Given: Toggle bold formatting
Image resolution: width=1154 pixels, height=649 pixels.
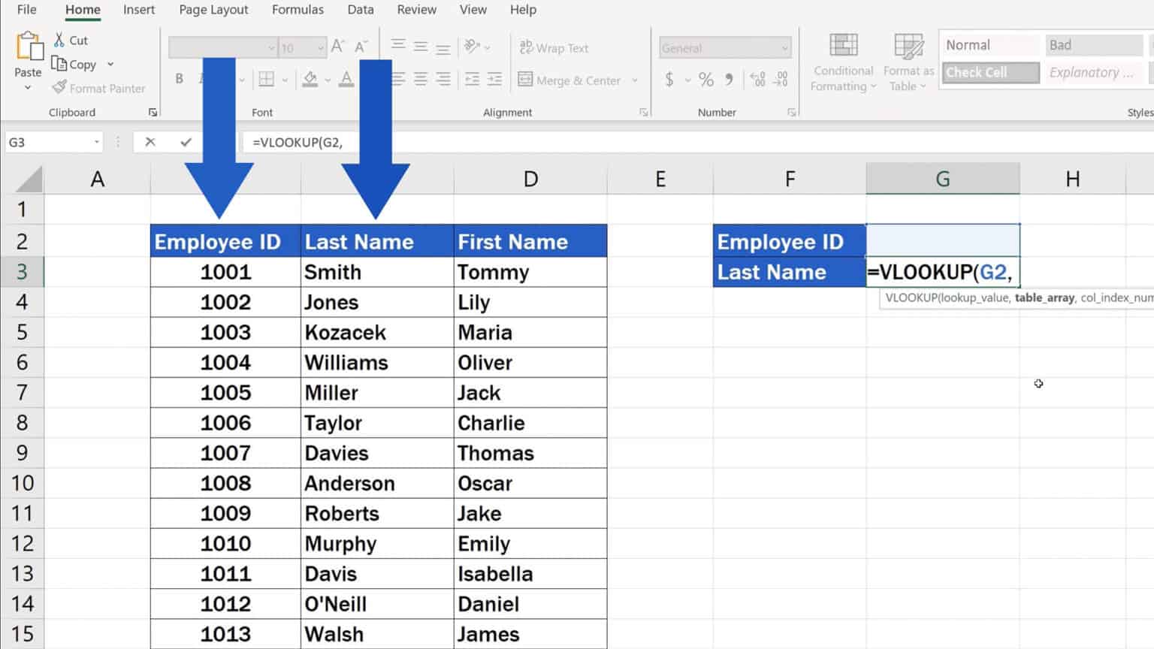Looking at the screenshot, I should point(179,78).
